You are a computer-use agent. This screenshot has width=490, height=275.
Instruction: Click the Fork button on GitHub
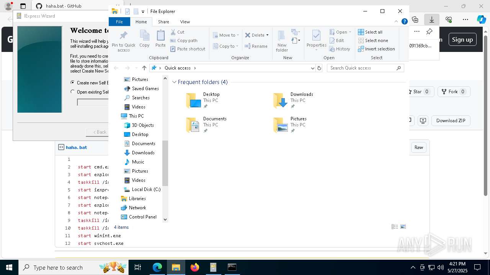[x=453, y=92]
